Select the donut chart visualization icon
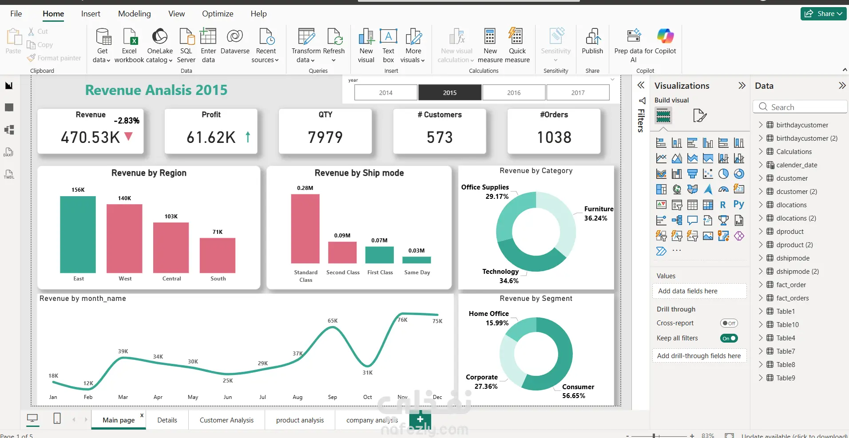The width and height of the screenshot is (849, 438). [739, 174]
